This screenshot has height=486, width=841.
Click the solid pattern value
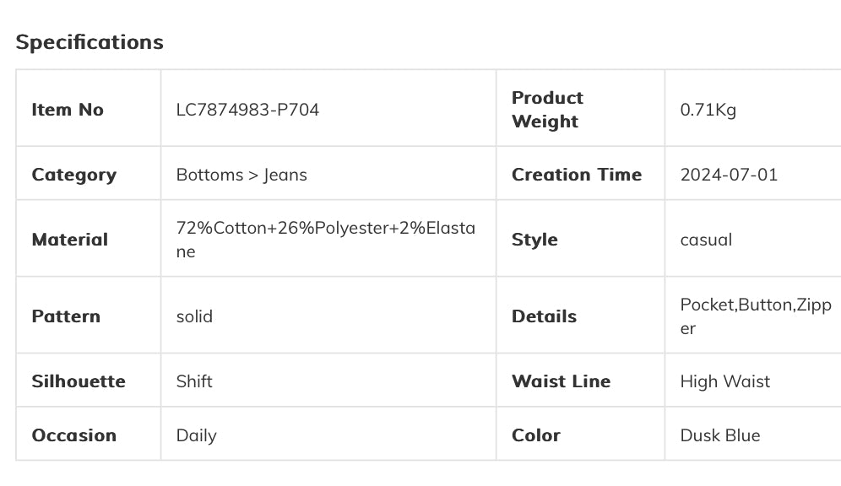pos(194,316)
